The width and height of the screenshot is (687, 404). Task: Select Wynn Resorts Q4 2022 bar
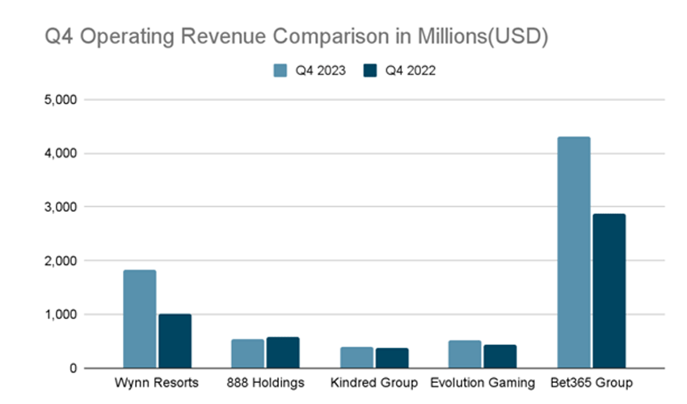click(175, 341)
